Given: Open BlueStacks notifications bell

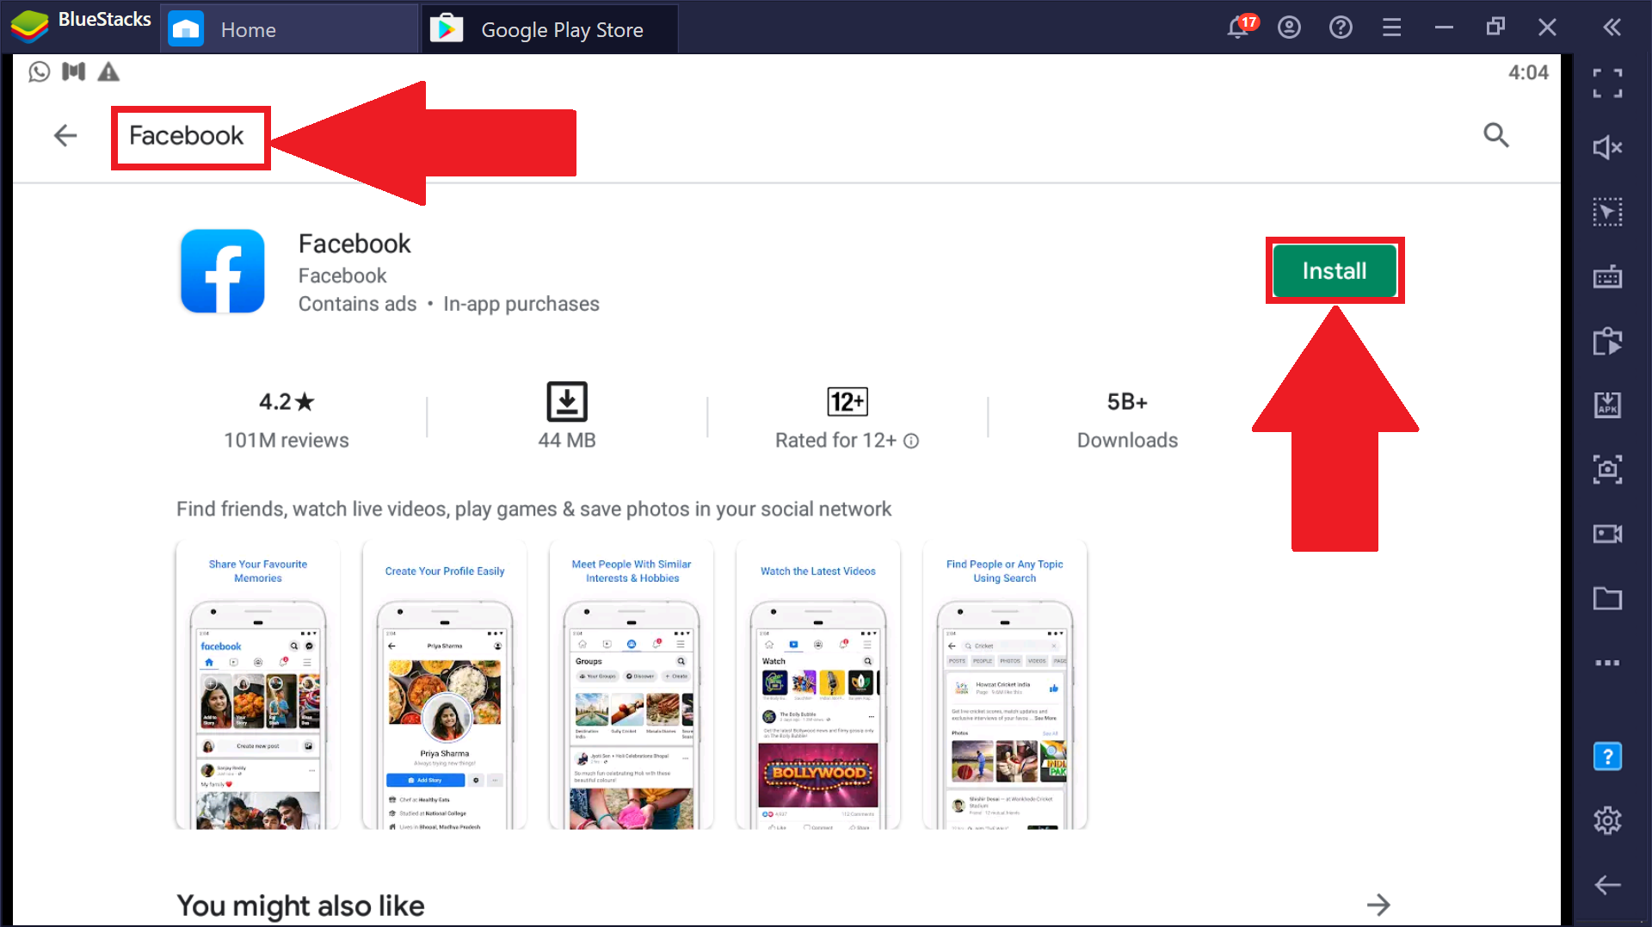Looking at the screenshot, I should click(1238, 28).
